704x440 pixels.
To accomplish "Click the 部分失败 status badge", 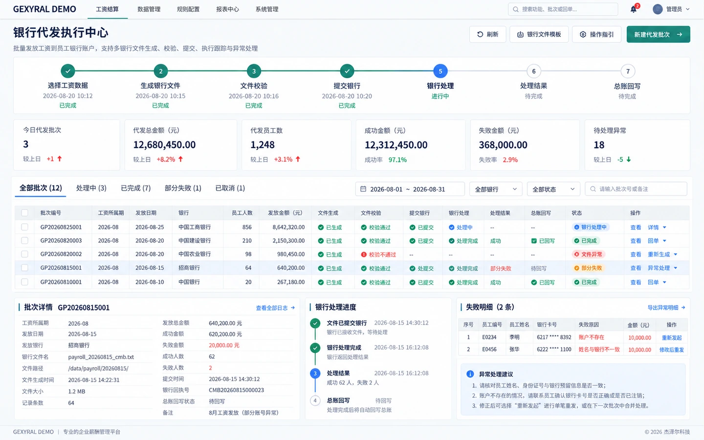I will pyautogui.click(x=589, y=268).
